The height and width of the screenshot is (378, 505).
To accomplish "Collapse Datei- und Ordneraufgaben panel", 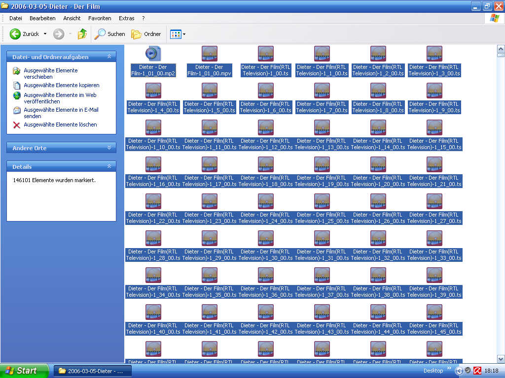I will tap(109, 57).
